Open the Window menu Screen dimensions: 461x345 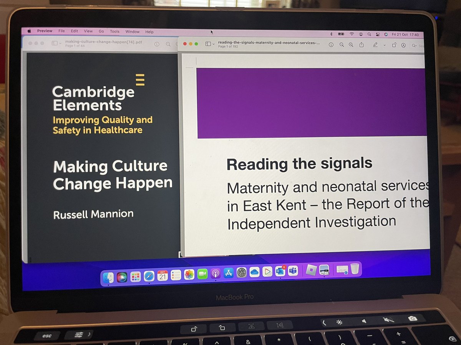point(133,32)
